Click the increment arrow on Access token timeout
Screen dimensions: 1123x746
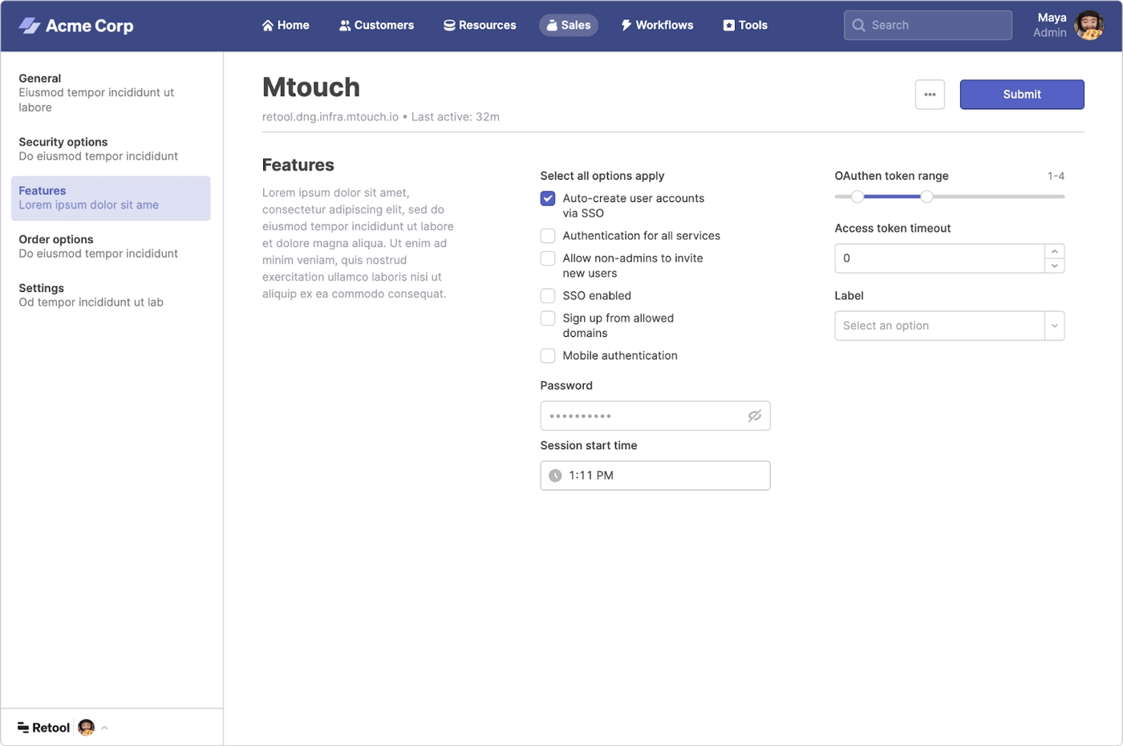pos(1054,250)
